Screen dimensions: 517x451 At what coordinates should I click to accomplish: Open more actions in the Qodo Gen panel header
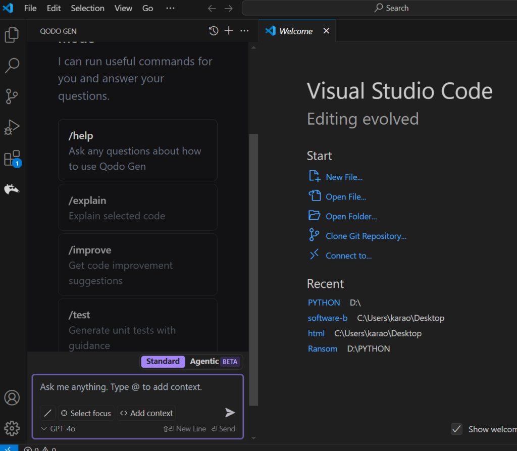click(244, 31)
